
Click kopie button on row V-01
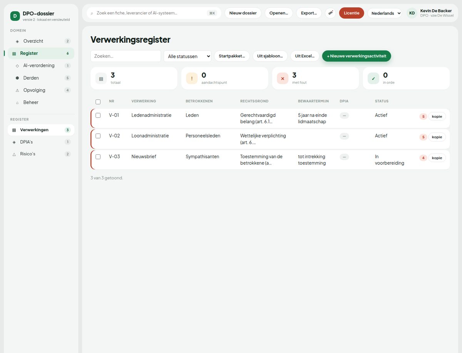(x=437, y=116)
